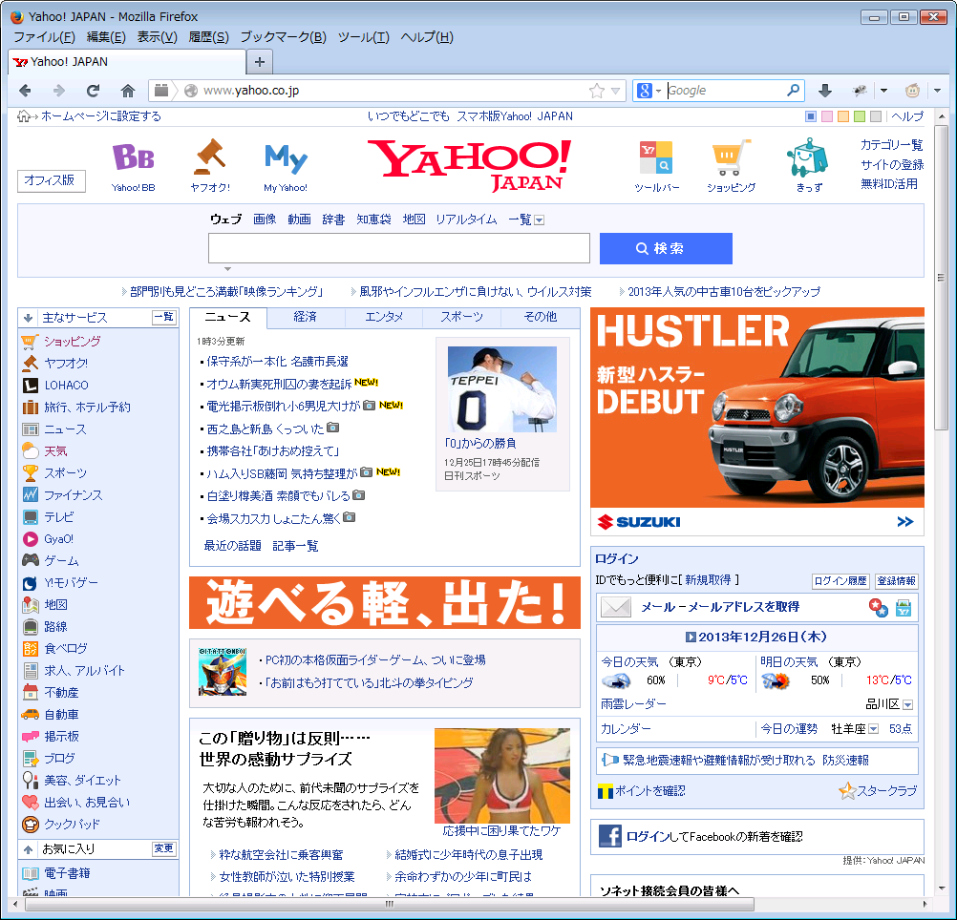Open the My Yahoo! icon
957x920 pixels.
click(286, 158)
